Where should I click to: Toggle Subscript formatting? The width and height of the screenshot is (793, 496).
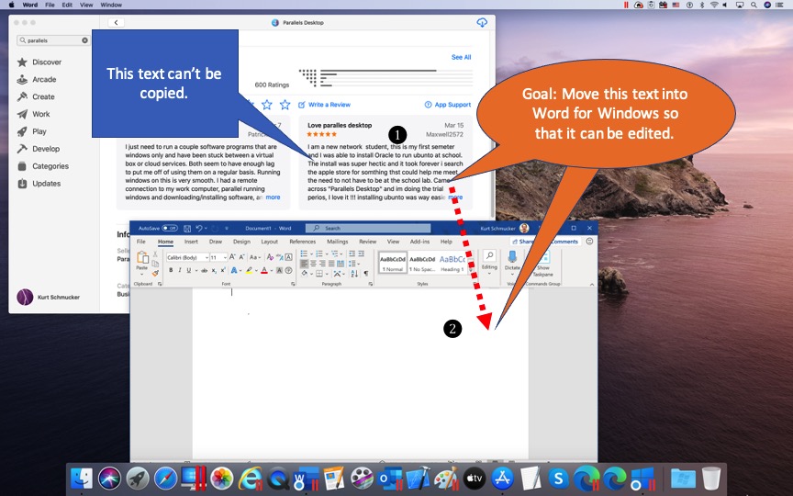pyautogui.click(x=214, y=270)
